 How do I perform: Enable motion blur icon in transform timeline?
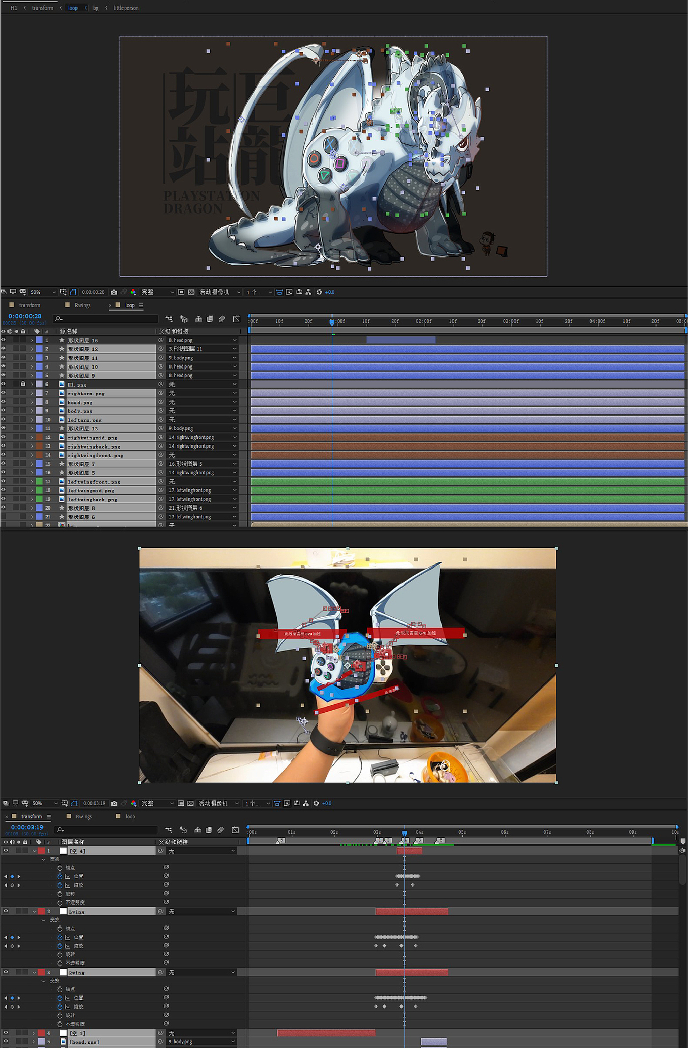tap(220, 830)
